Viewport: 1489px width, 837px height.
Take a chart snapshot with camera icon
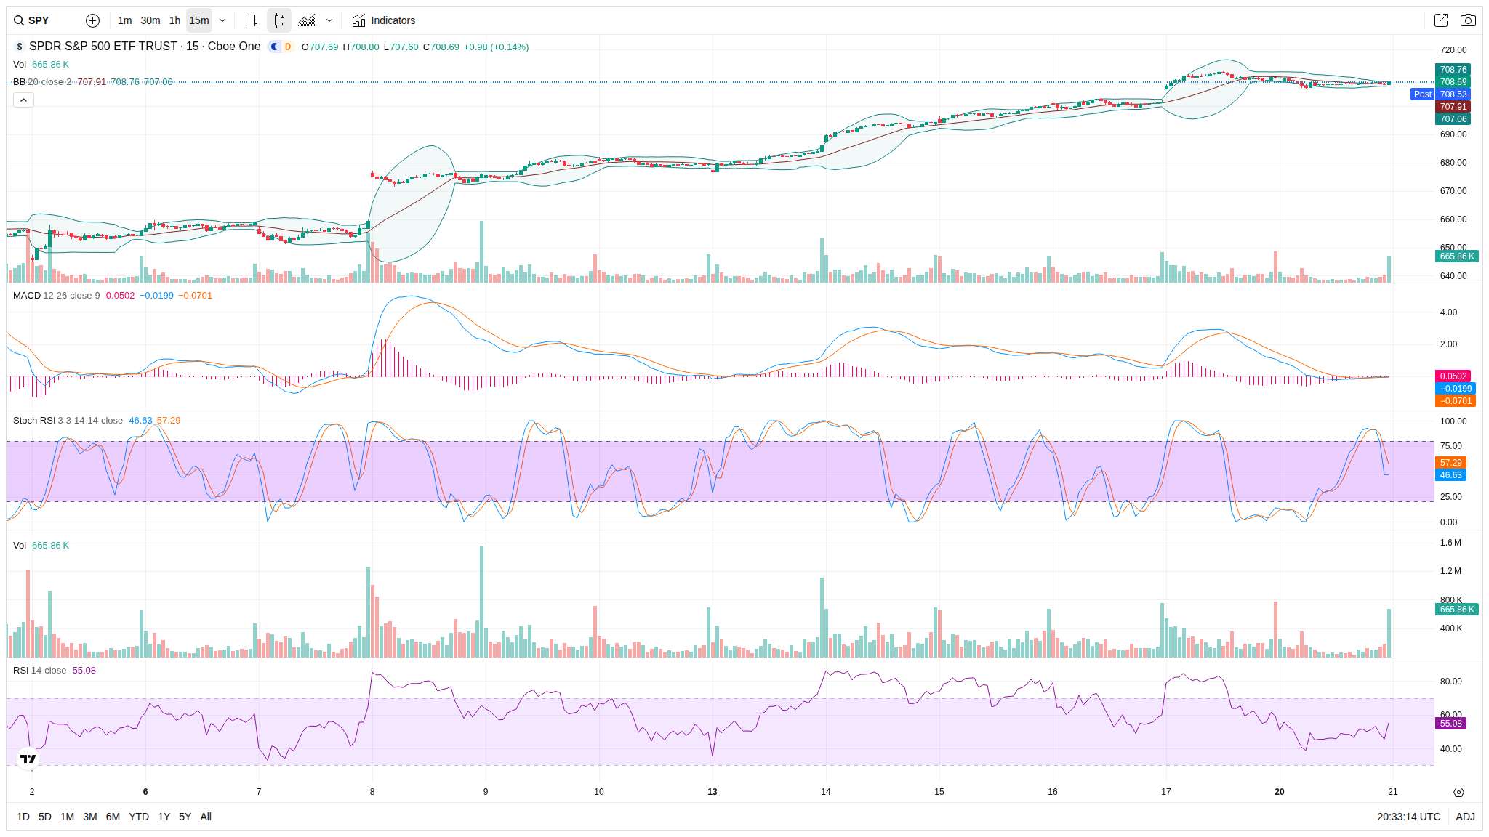pyautogui.click(x=1468, y=20)
